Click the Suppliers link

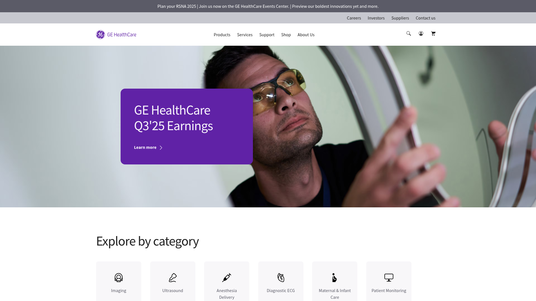click(x=400, y=18)
